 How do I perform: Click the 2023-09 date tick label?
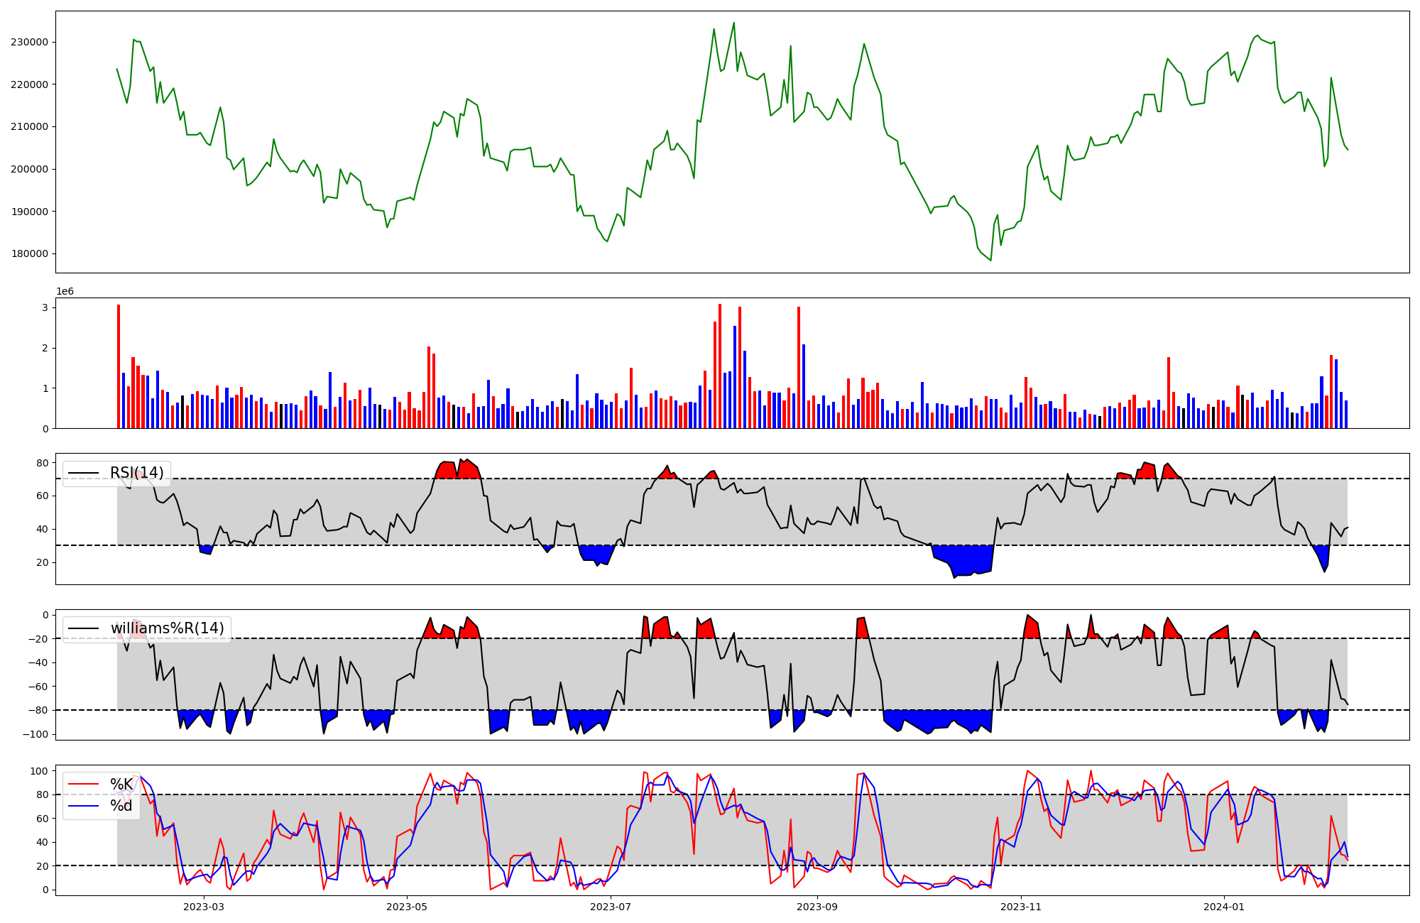tap(817, 907)
